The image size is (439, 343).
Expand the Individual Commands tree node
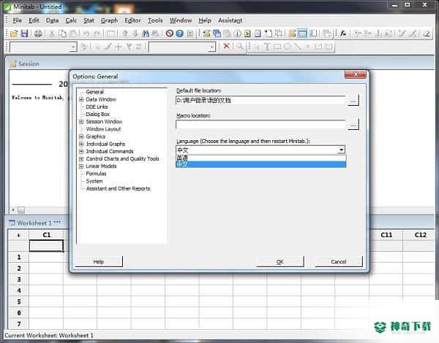click(x=81, y=151)
